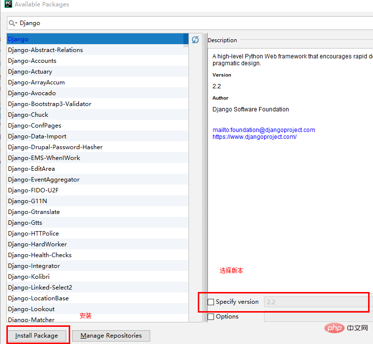Select Django-EventAggregator package
The image size is (373, 344).
(x=98, y=180)
